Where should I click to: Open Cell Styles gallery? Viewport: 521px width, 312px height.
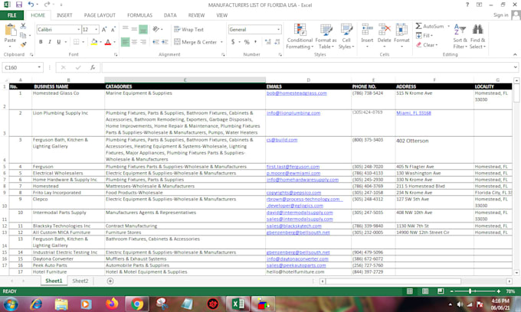346,37
